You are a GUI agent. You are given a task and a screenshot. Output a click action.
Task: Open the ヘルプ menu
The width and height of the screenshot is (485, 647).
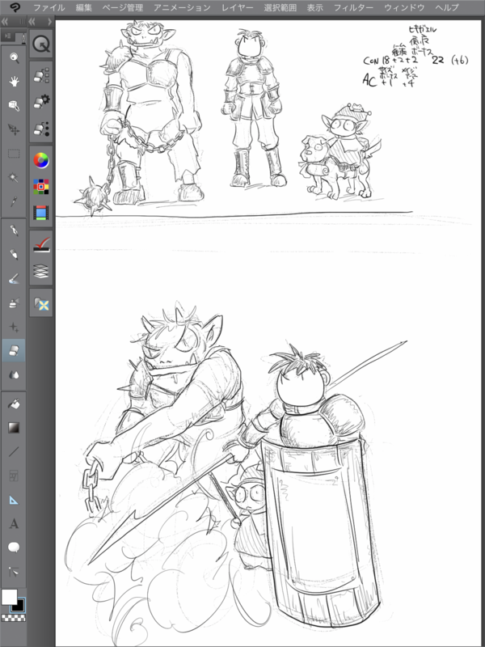(447, 7)
